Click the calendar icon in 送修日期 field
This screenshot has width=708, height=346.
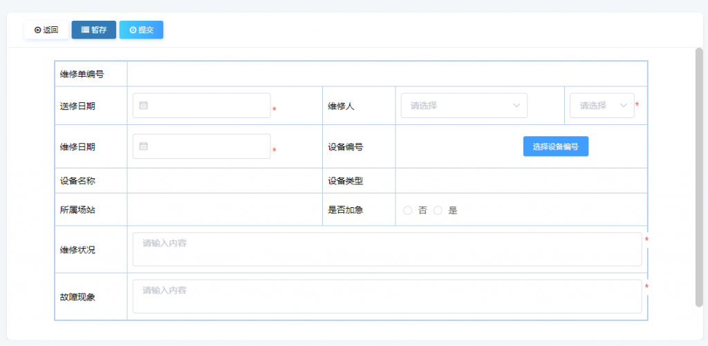pyautogui.click(x=143, y=106)
